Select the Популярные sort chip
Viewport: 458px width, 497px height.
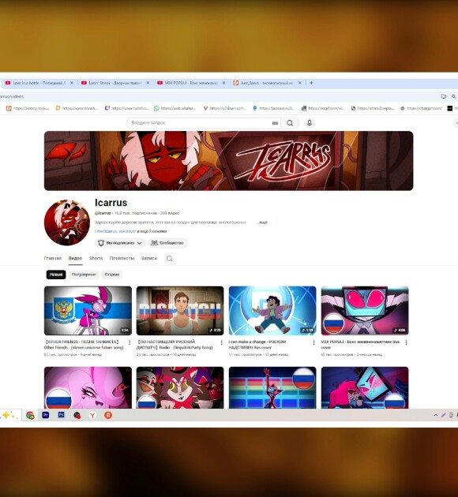point(84,275)
